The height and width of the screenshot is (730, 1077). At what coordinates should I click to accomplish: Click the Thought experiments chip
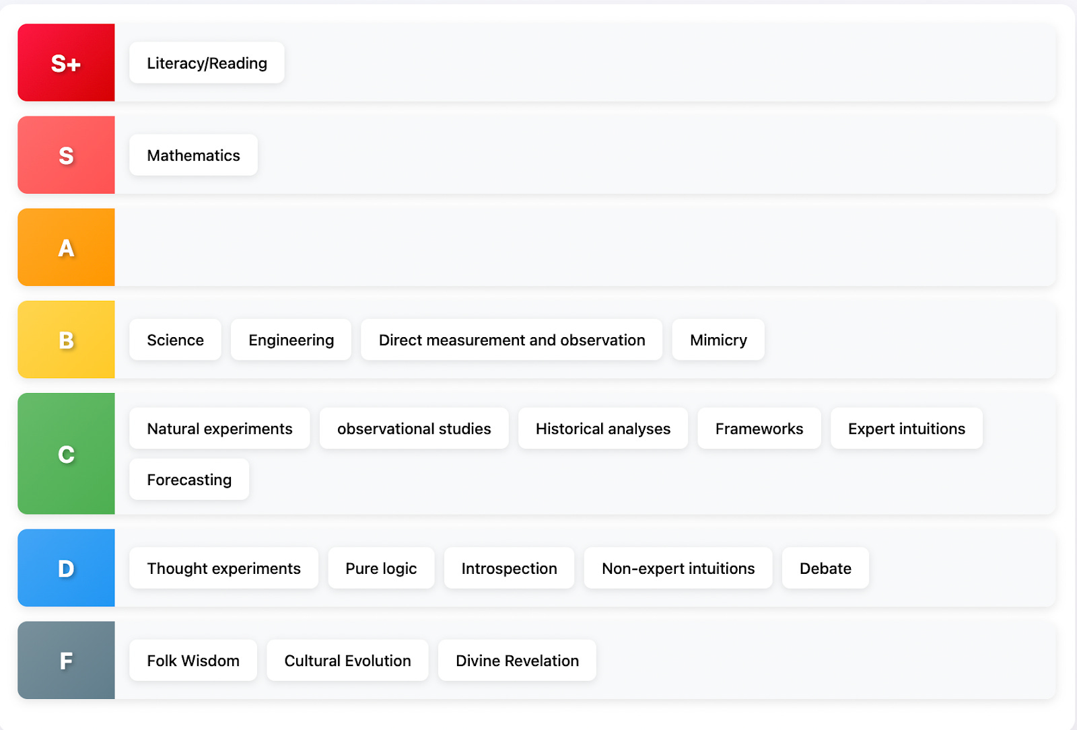(223, 569)
